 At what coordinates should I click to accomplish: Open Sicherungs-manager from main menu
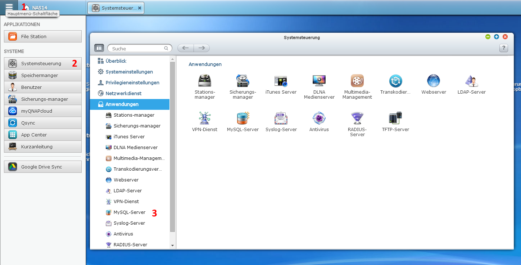click(43, 99)
